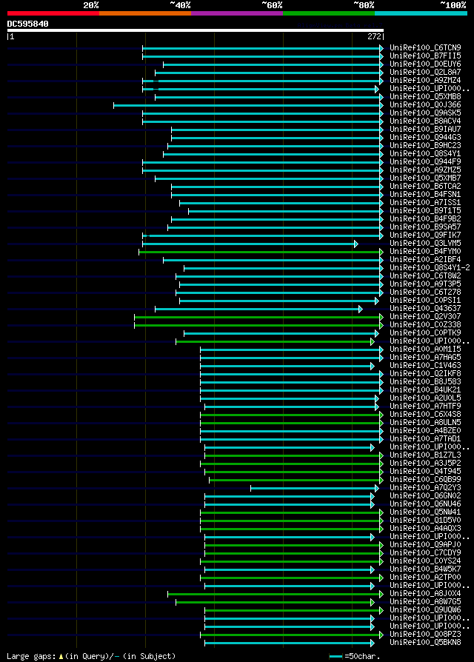
Task: Click the label UniRef100_Q944G3
Action: pyautogui.click(x=425, y=137)
